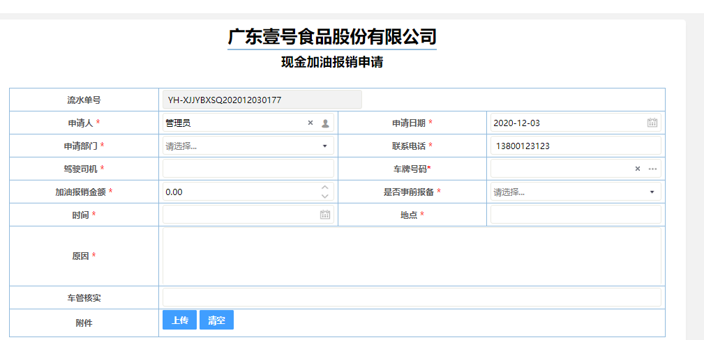Open calendar icon for 时间 field

325,215
